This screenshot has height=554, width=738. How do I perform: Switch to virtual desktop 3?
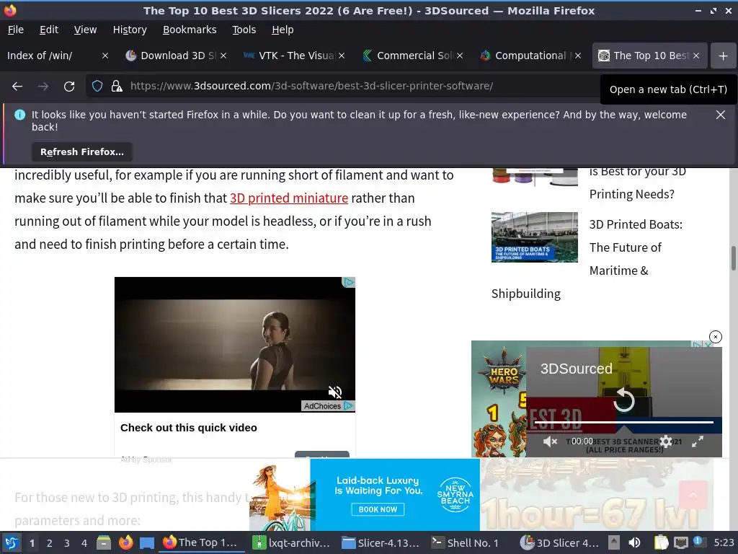point(67,543)
